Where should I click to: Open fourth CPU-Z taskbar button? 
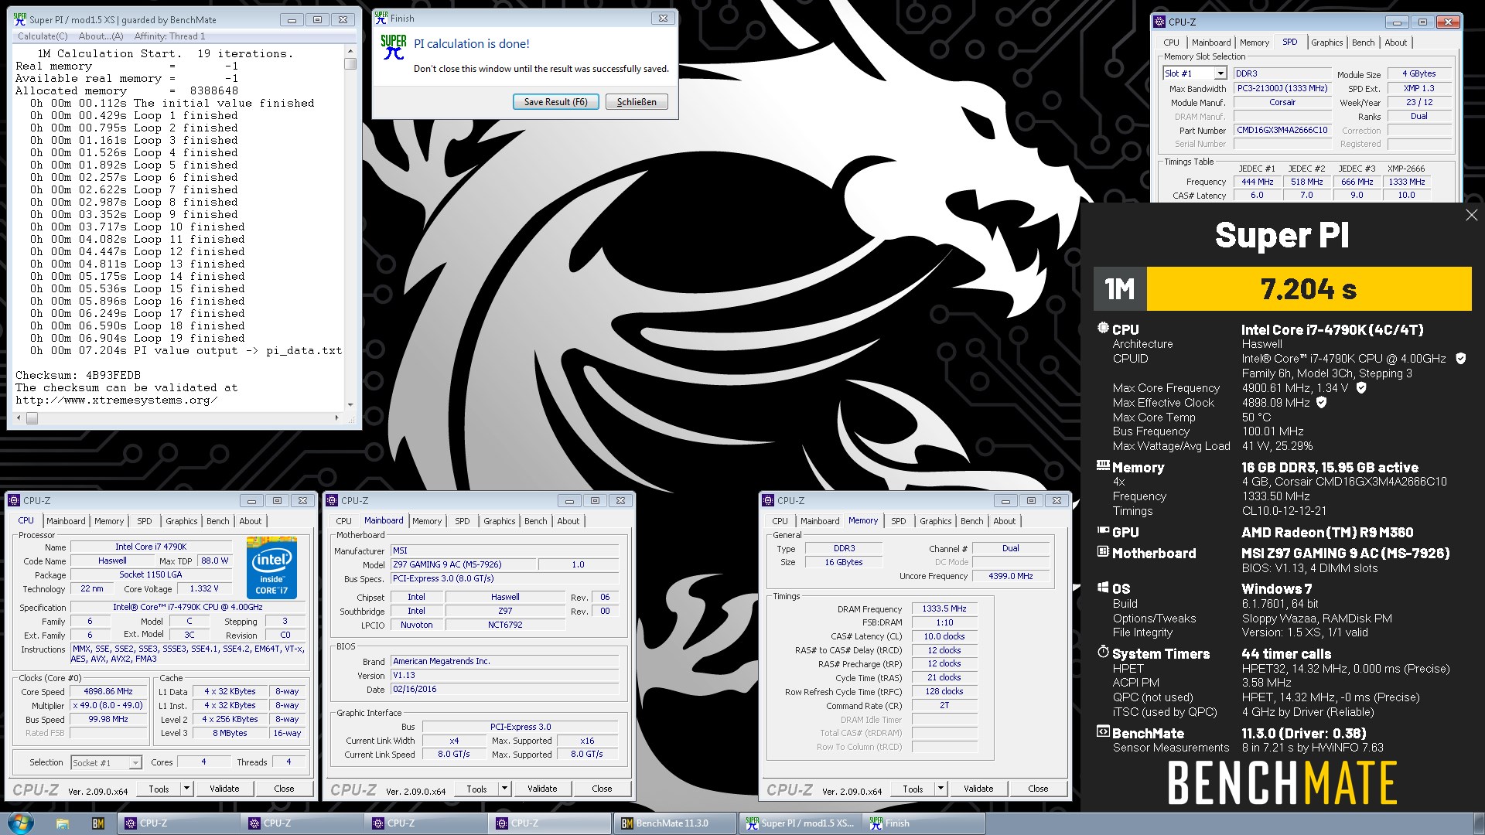point(550,823)
